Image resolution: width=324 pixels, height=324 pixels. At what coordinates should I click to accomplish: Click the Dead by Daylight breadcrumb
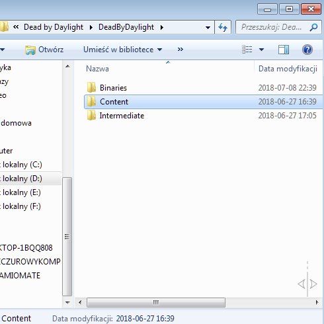coord(54,27)
